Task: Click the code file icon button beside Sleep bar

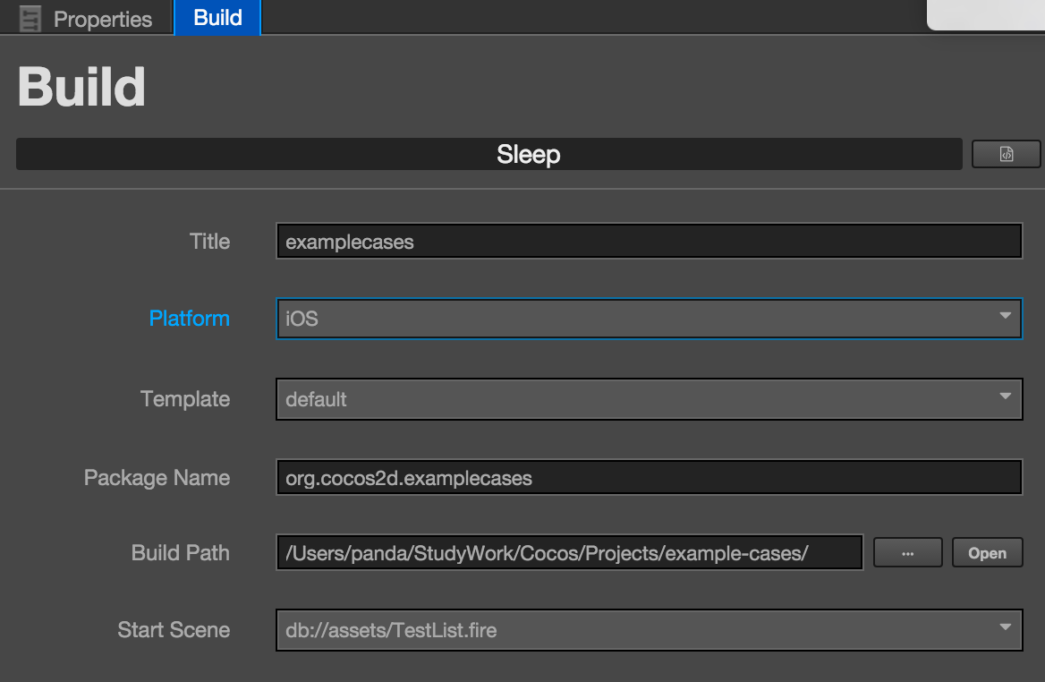Action: (x=1006, y=154)
